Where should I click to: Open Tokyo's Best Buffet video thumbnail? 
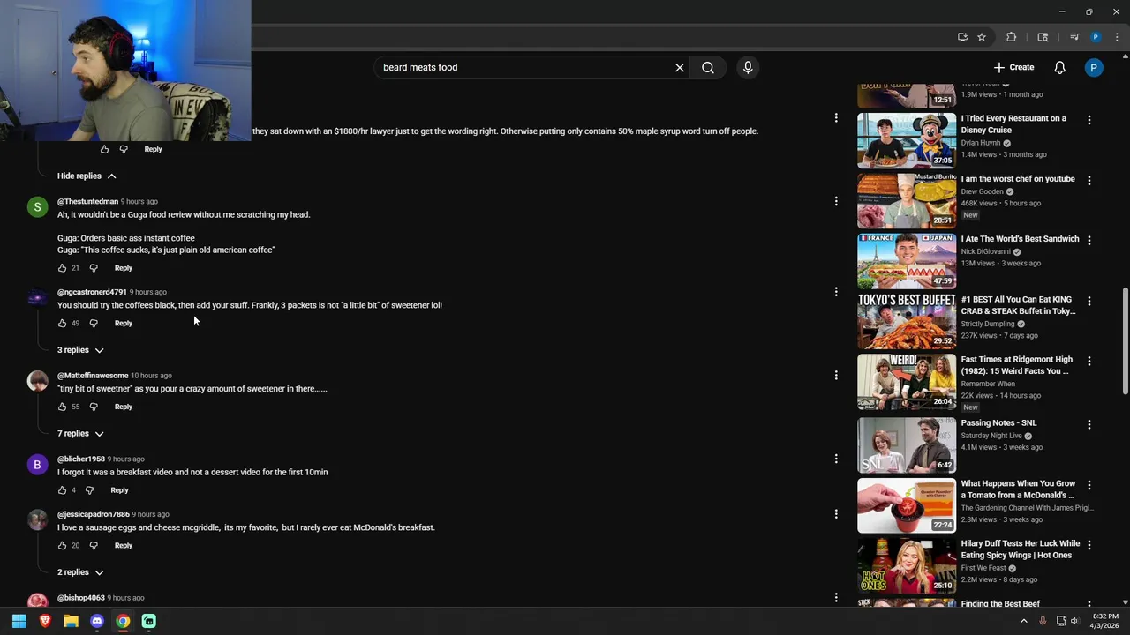point(907,321)
